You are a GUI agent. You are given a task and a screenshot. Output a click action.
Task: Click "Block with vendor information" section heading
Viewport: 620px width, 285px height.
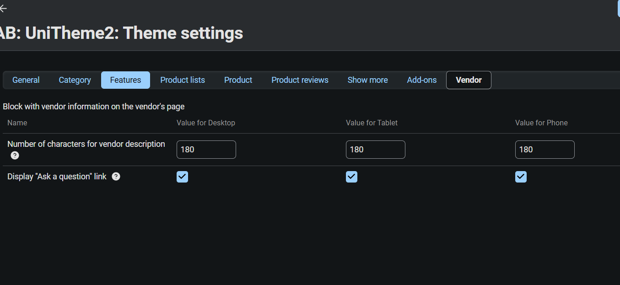94,107
